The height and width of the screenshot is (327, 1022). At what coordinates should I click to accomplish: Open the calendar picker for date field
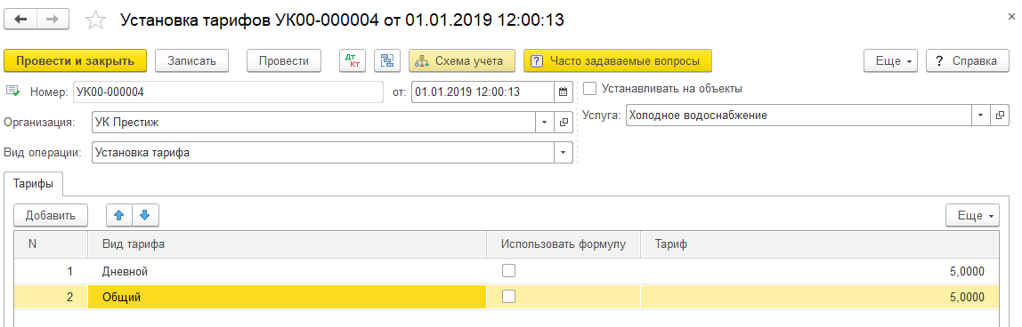(564, 92)
